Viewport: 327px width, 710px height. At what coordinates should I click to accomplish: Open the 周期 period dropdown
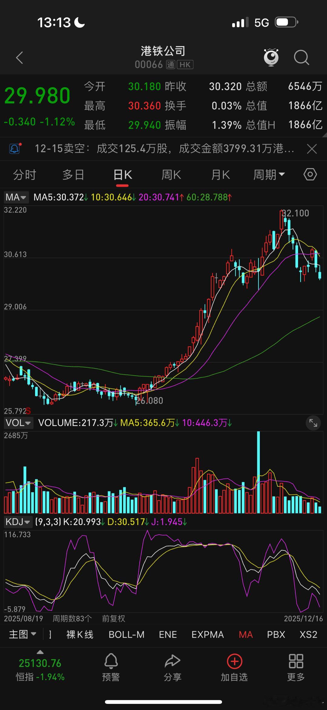click(x=269, y=175)
